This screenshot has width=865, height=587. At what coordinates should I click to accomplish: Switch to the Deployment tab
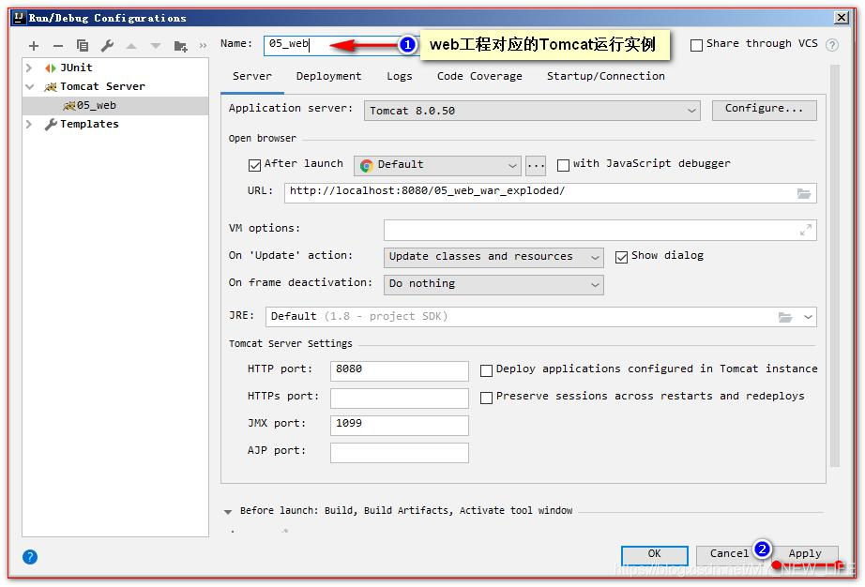click(328, 76)
